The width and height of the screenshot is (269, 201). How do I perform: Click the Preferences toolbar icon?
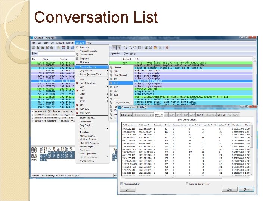(160, 48)
